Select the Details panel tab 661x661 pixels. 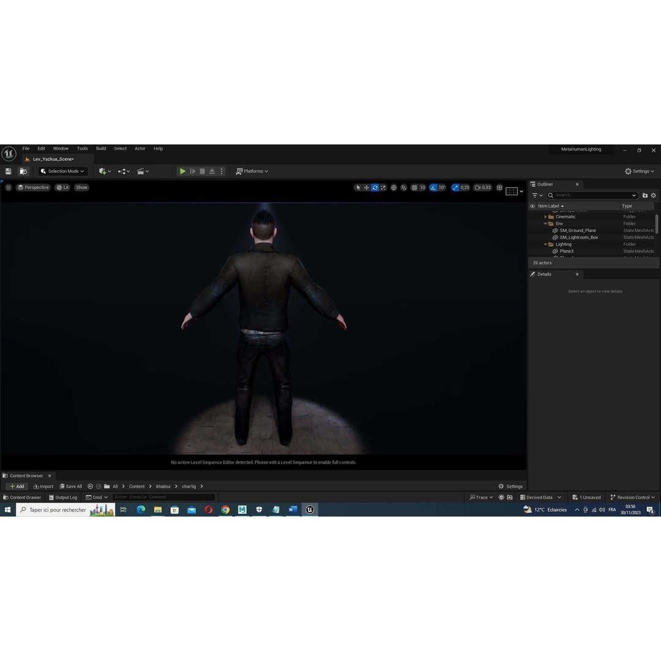click(555, 274)
